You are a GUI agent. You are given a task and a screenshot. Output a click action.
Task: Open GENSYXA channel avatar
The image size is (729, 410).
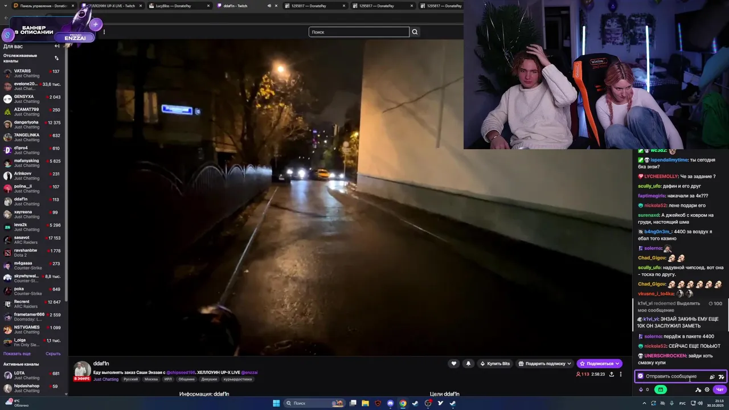tap(7, 99)
